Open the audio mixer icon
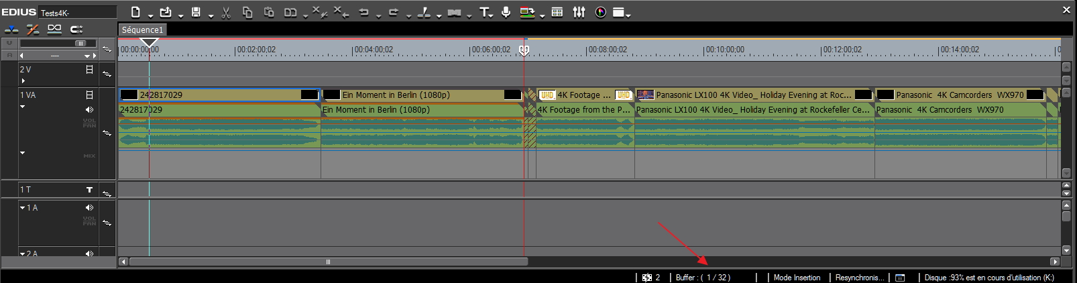The height and width of the screenshot is (283, 1077). coord(579,12)
